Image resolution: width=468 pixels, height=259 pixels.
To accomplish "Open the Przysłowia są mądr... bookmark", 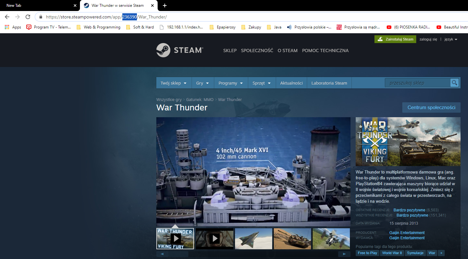I will tap(358, 27).
